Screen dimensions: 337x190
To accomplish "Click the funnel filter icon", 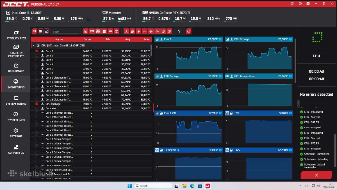I will pos(179,31).
